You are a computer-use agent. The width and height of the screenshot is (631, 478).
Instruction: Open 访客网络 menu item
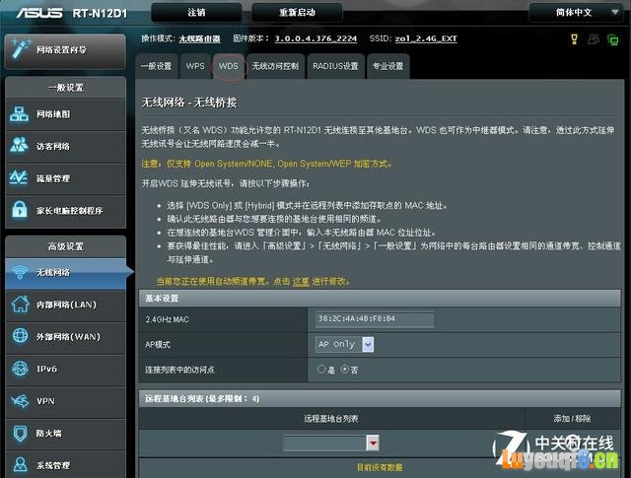(66, 146)
